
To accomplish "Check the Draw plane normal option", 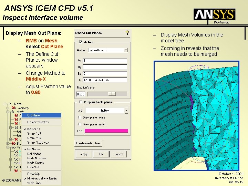I will tap(80, 117).
